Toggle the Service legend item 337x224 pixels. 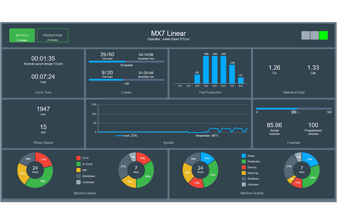click(x=252, y=167)
